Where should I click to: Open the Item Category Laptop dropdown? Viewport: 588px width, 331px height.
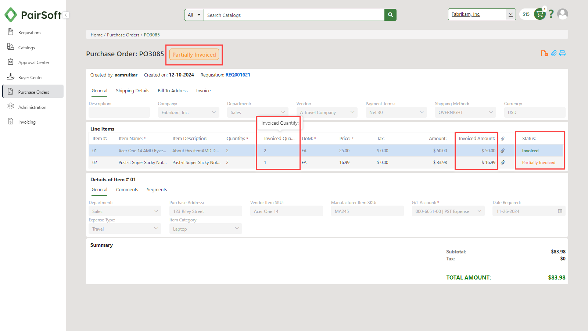[x=206, y=229]
